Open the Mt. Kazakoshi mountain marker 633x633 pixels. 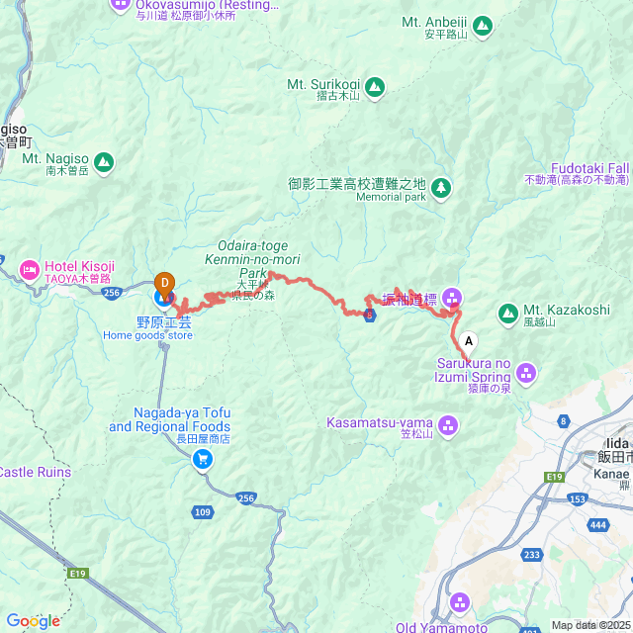pyautogui.click(x=508, y=314)
